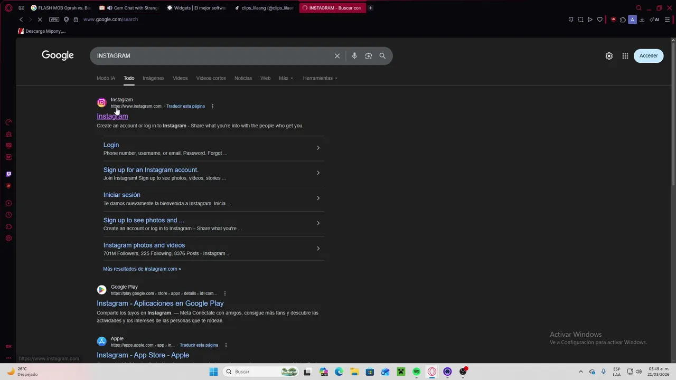Open the GX Corner gamepad icon

click(21, 8)
